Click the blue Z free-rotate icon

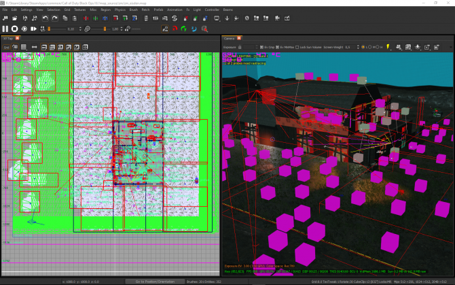pos(194,29)
